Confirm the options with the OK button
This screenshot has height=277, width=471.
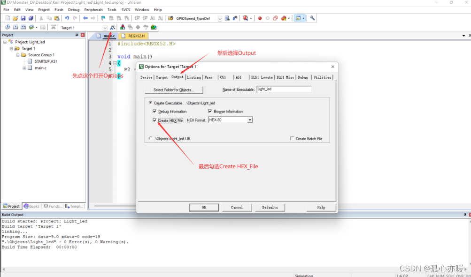point(204,208)
